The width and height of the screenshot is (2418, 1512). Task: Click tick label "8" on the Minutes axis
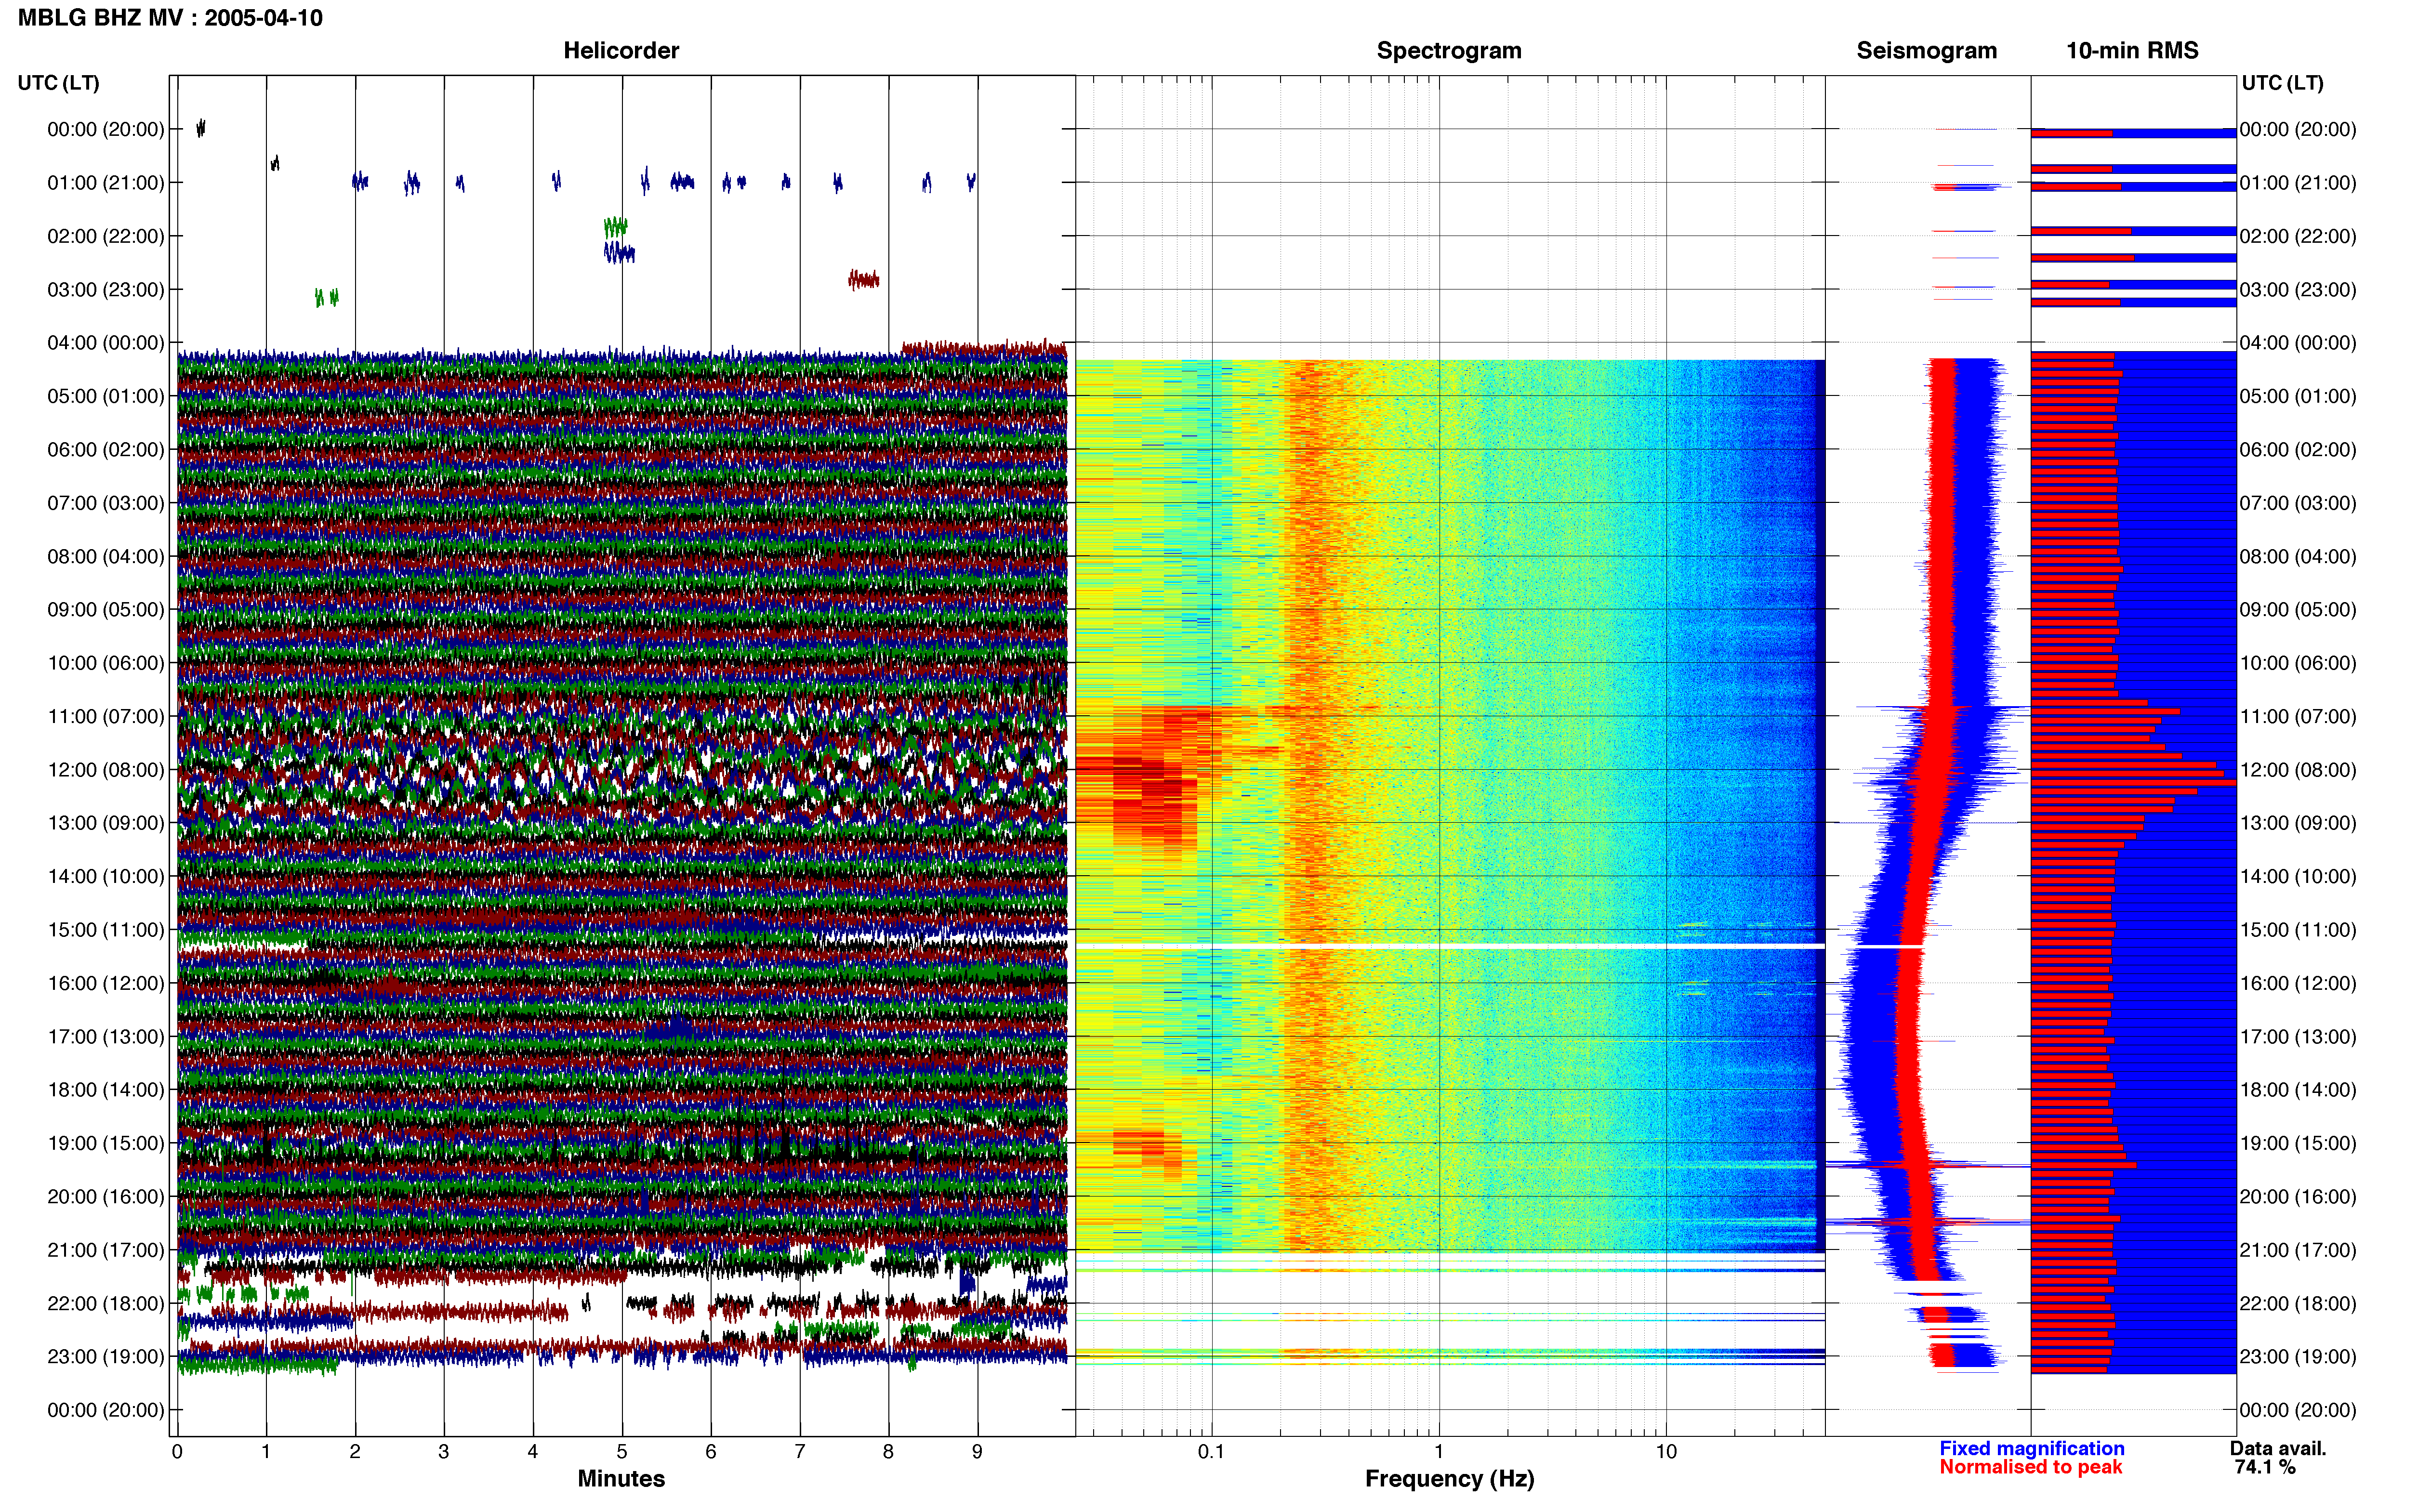[x=888, y=1452]
